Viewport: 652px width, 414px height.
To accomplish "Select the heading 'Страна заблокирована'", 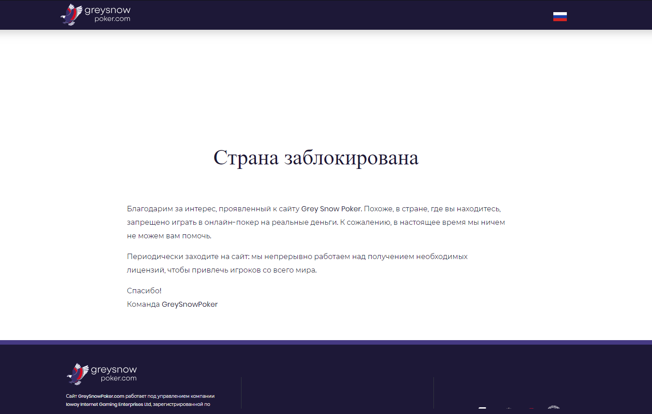I will 316,158.
